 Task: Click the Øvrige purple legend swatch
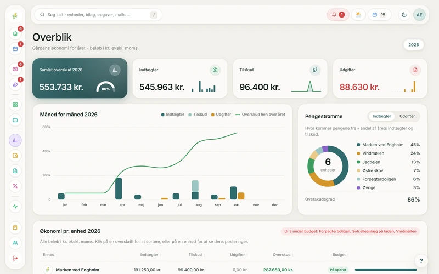pos(358,187)
